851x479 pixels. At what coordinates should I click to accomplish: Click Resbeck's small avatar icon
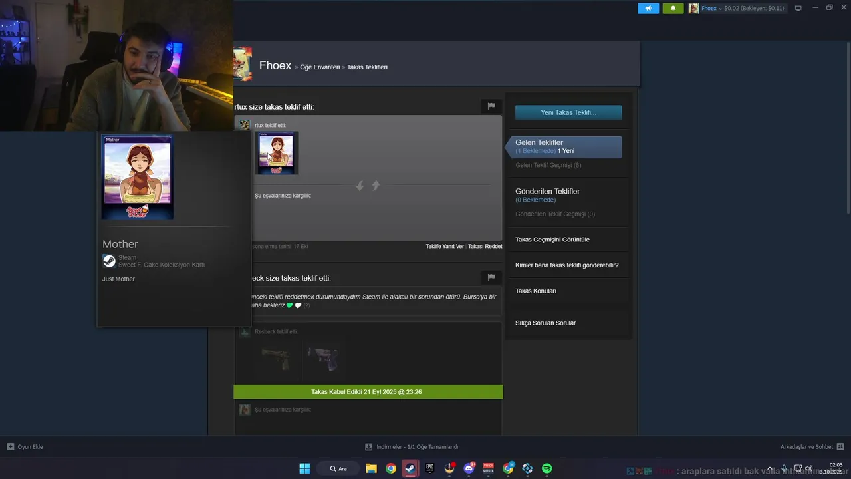(245, 331)
